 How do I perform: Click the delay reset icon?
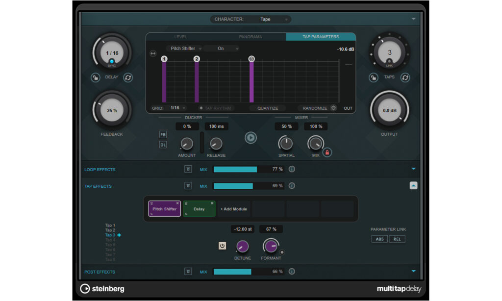[128, 77]
